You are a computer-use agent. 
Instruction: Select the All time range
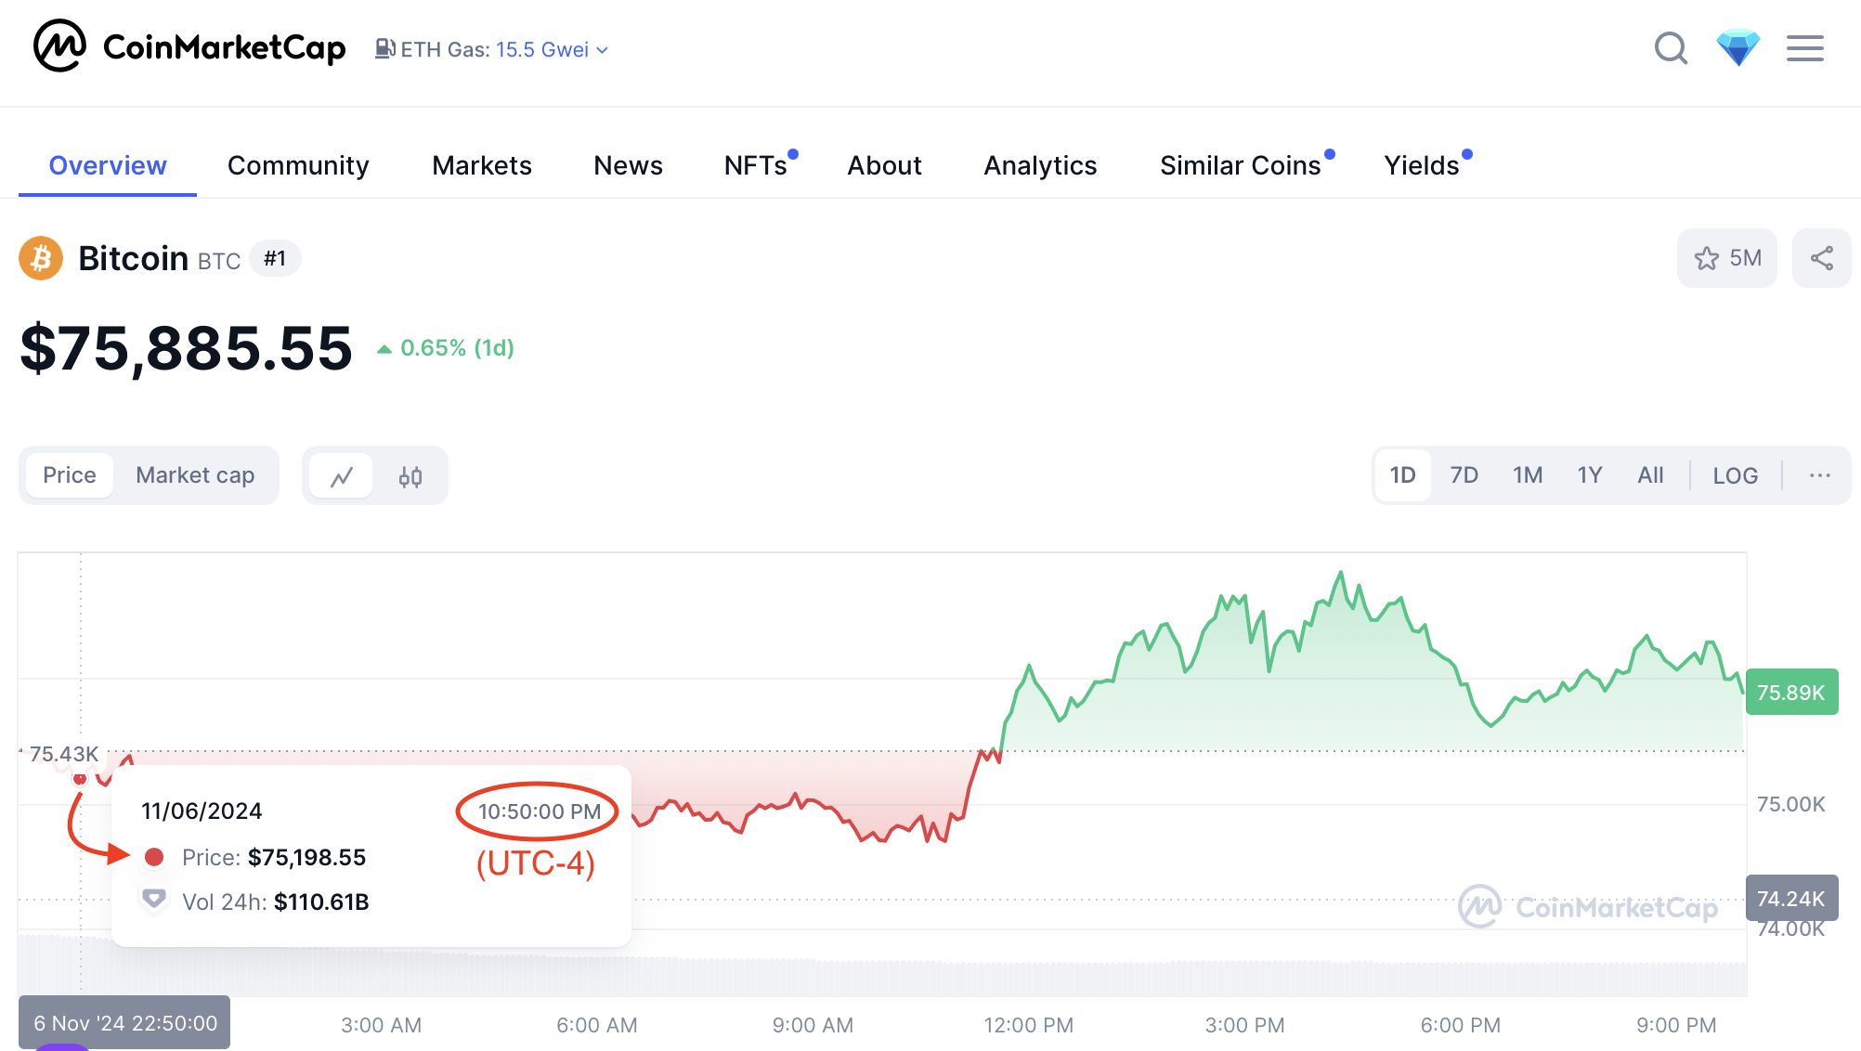[1650, 475]
